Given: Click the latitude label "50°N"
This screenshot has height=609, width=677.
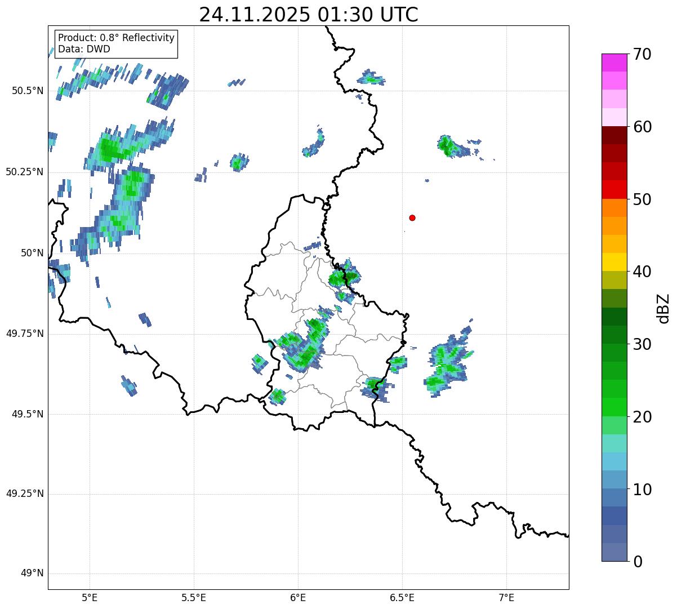Looking at the screenshot, I should [x=32, y=253].
